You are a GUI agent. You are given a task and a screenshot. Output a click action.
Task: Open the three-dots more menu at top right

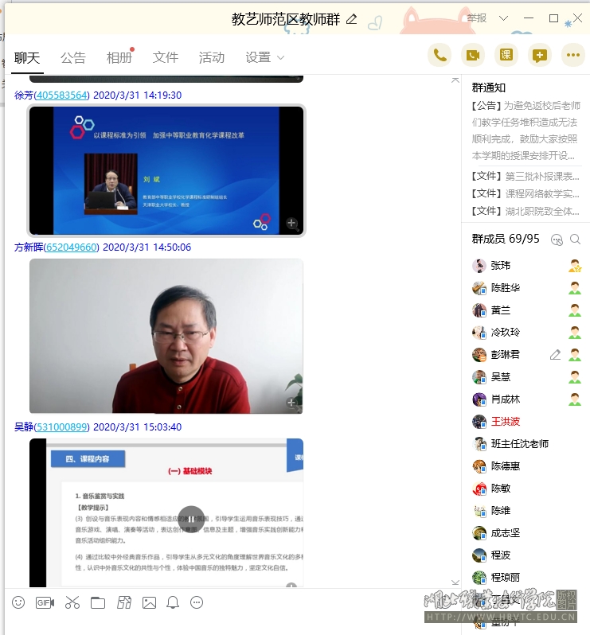tap(573, 55)
